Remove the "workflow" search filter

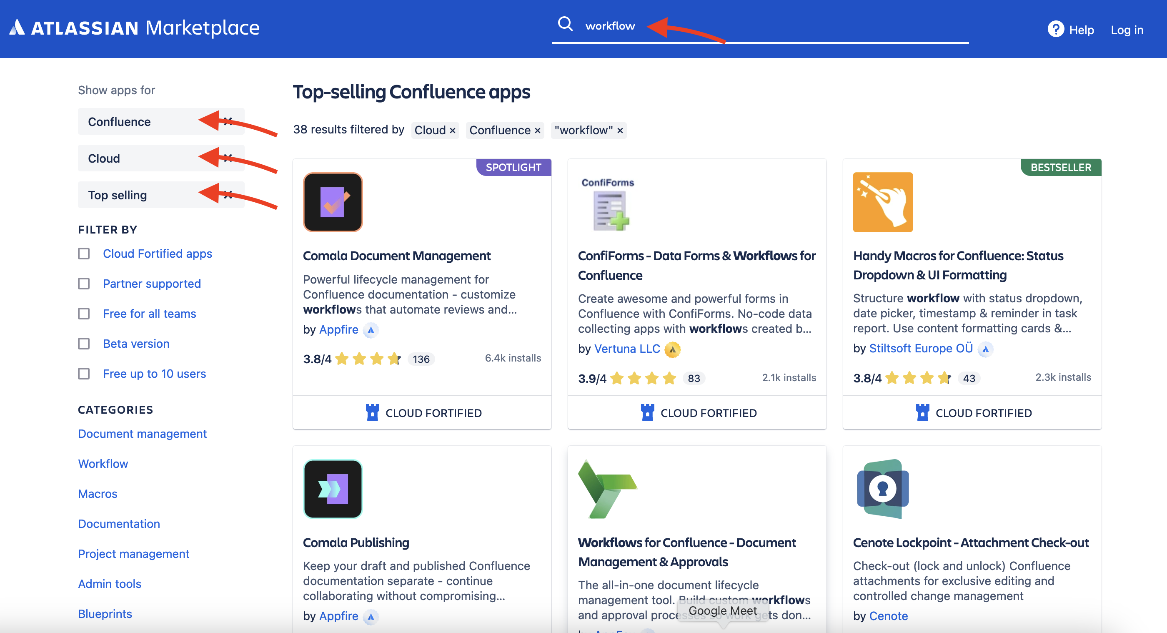619,131
